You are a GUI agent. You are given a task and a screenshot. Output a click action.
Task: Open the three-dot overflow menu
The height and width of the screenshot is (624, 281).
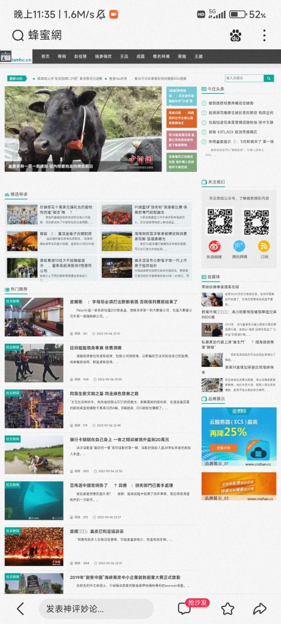(264, 35)
